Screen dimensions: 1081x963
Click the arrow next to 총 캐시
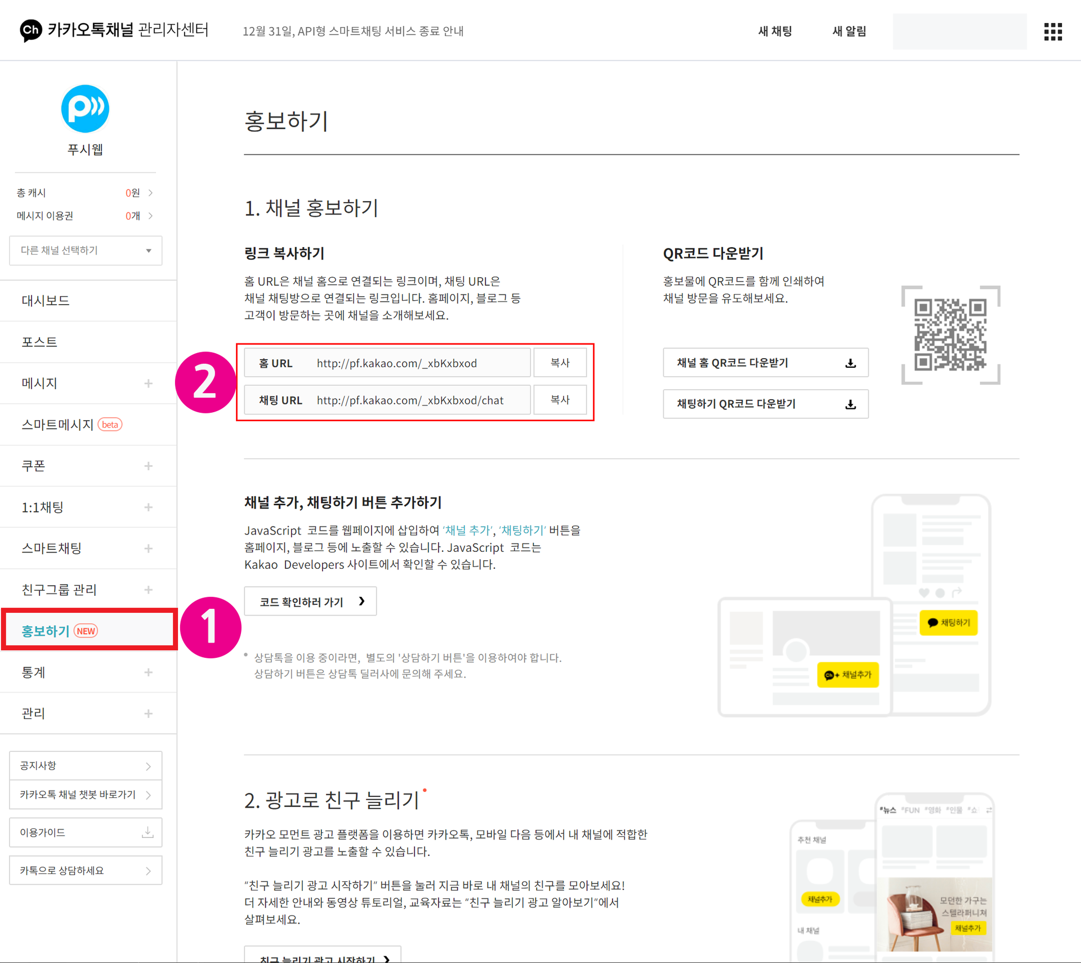pos(150,193)
